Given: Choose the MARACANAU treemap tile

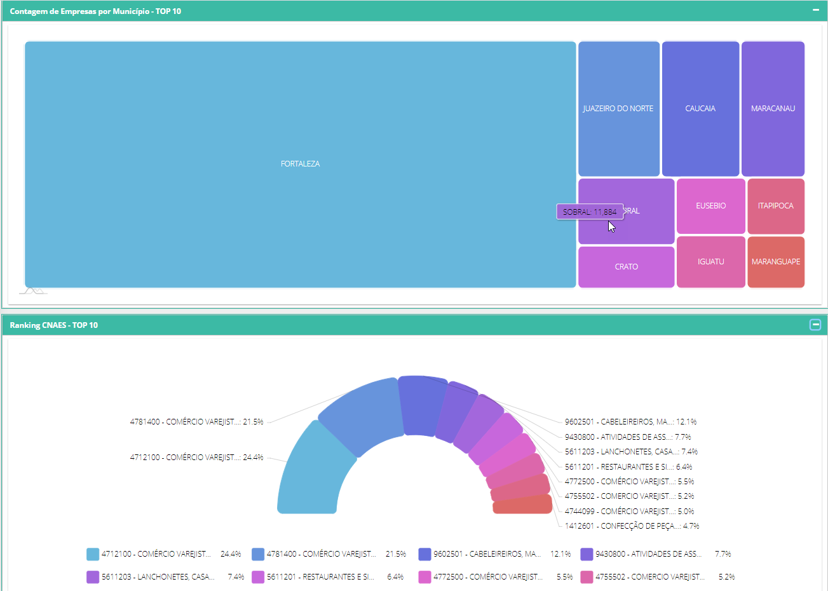Looking at the screenshot, I should click(x=773, y=109).
